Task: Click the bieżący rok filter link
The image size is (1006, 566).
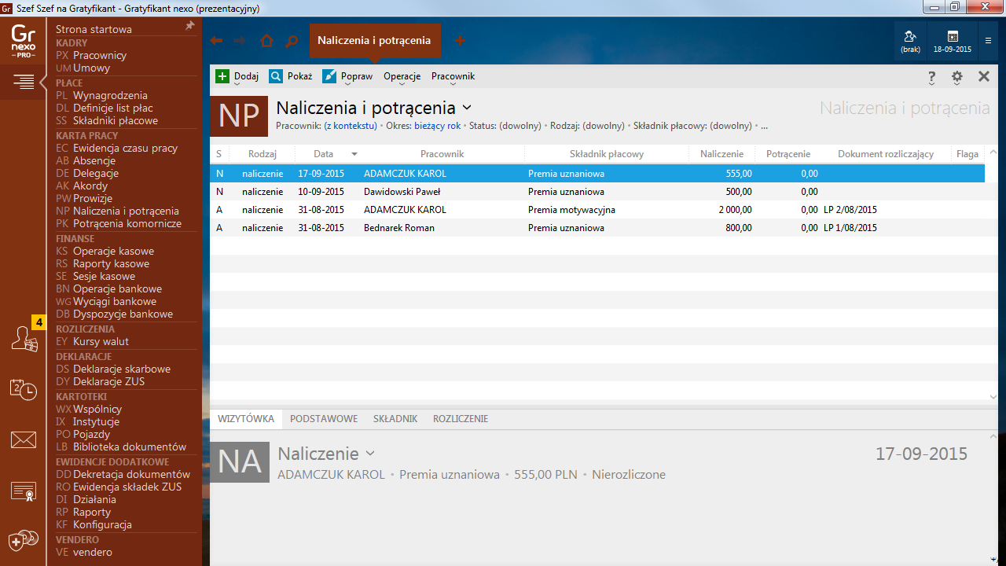Action: click(x=437, y=126)
